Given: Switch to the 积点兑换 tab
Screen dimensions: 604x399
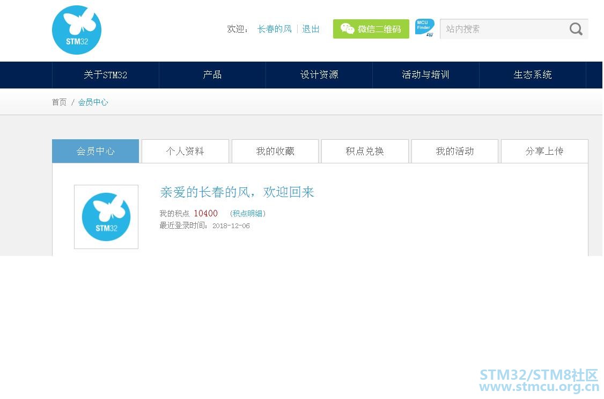Looking at the screenshot, I should click(x=365, y=151).
